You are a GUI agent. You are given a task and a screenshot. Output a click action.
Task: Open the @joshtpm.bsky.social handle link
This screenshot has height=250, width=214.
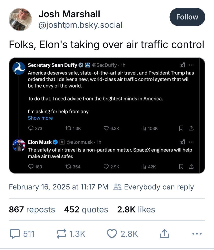coord(80,25)
